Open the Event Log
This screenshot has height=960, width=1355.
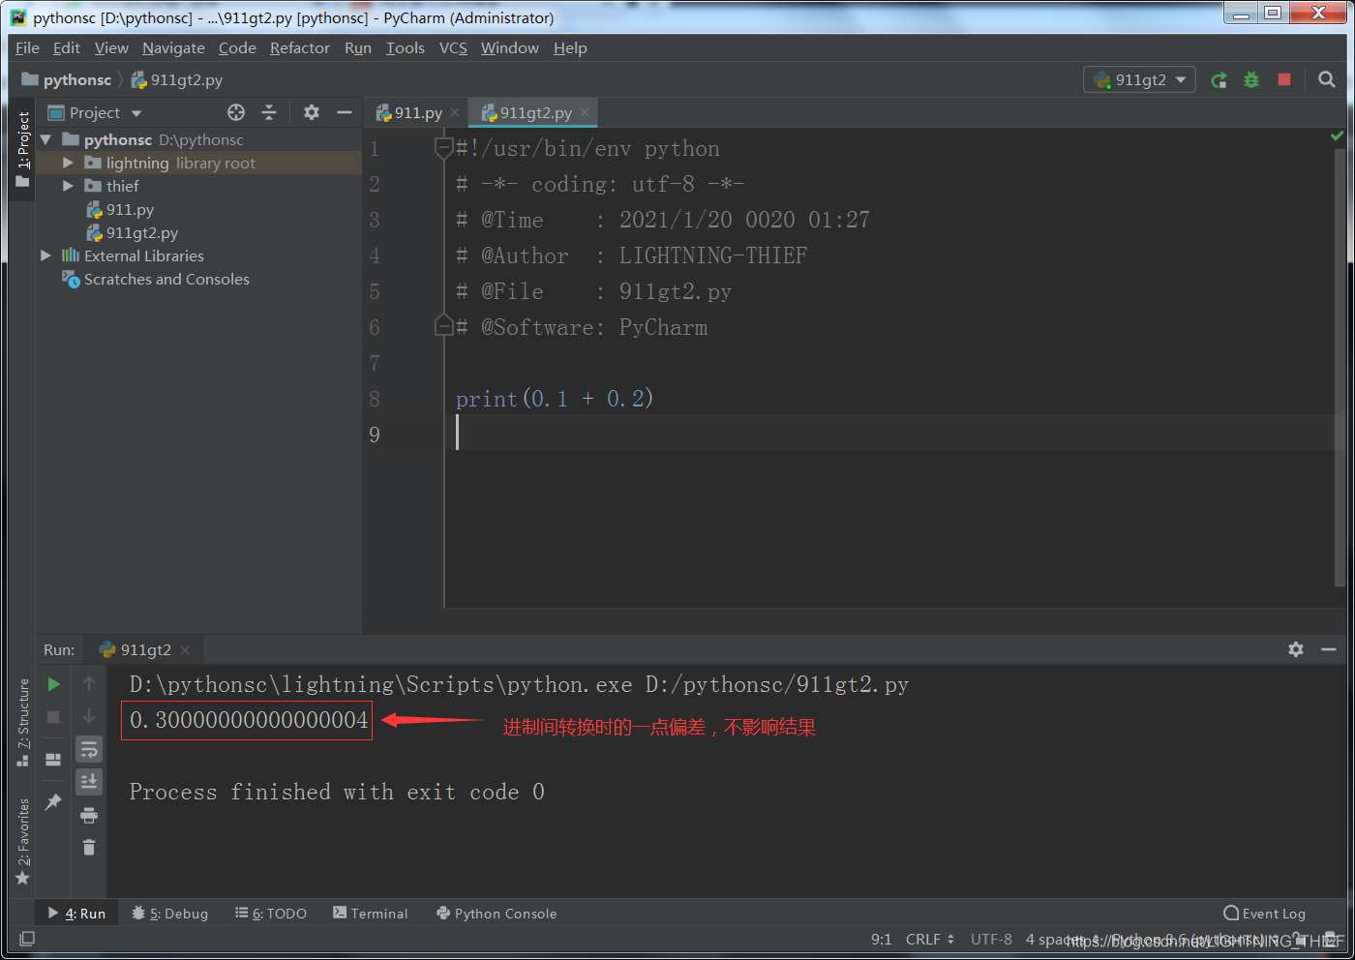(1265, 914)
